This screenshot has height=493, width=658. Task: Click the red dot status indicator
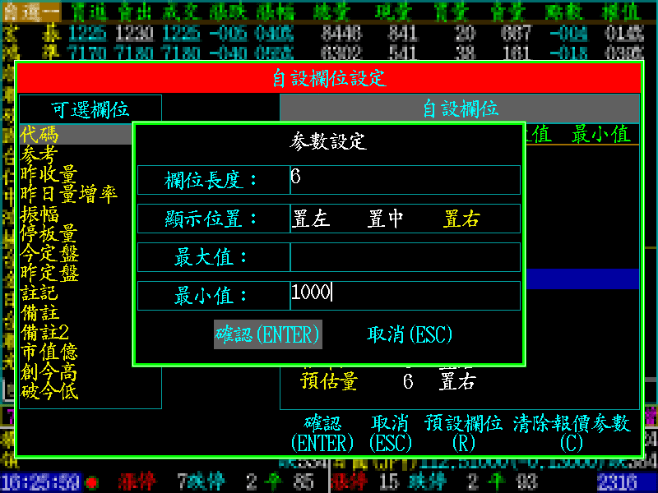[x=91, y=481]
